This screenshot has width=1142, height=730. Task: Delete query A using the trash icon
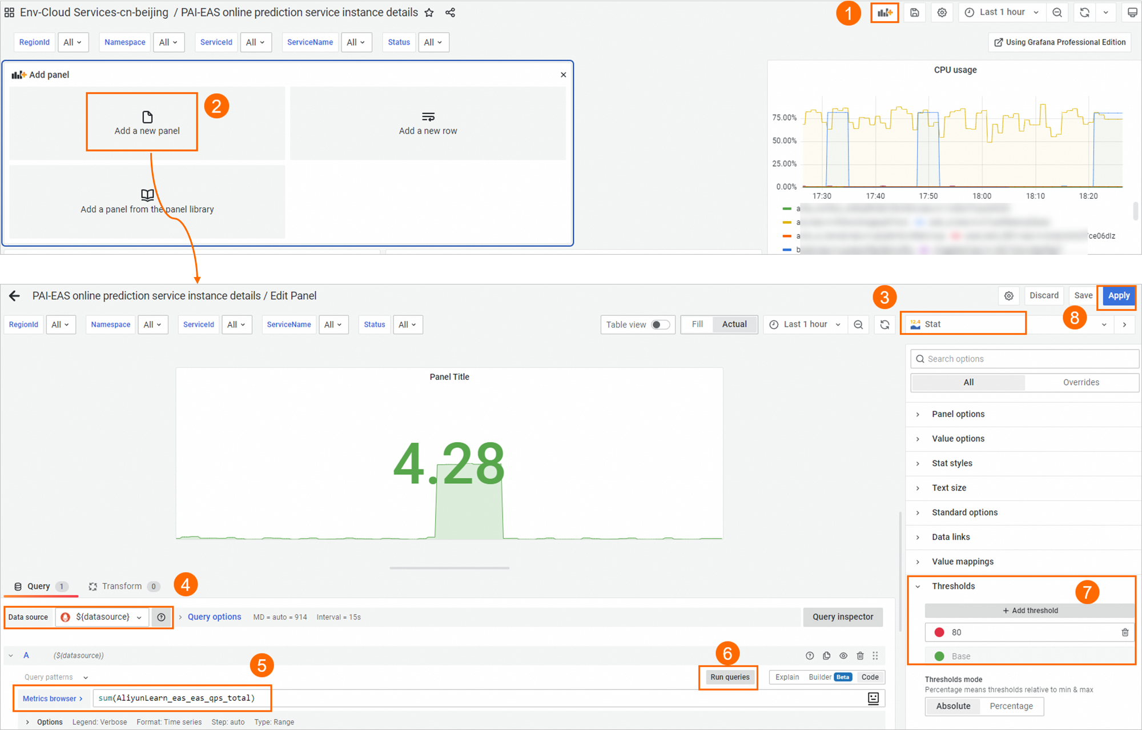point(860,656)
